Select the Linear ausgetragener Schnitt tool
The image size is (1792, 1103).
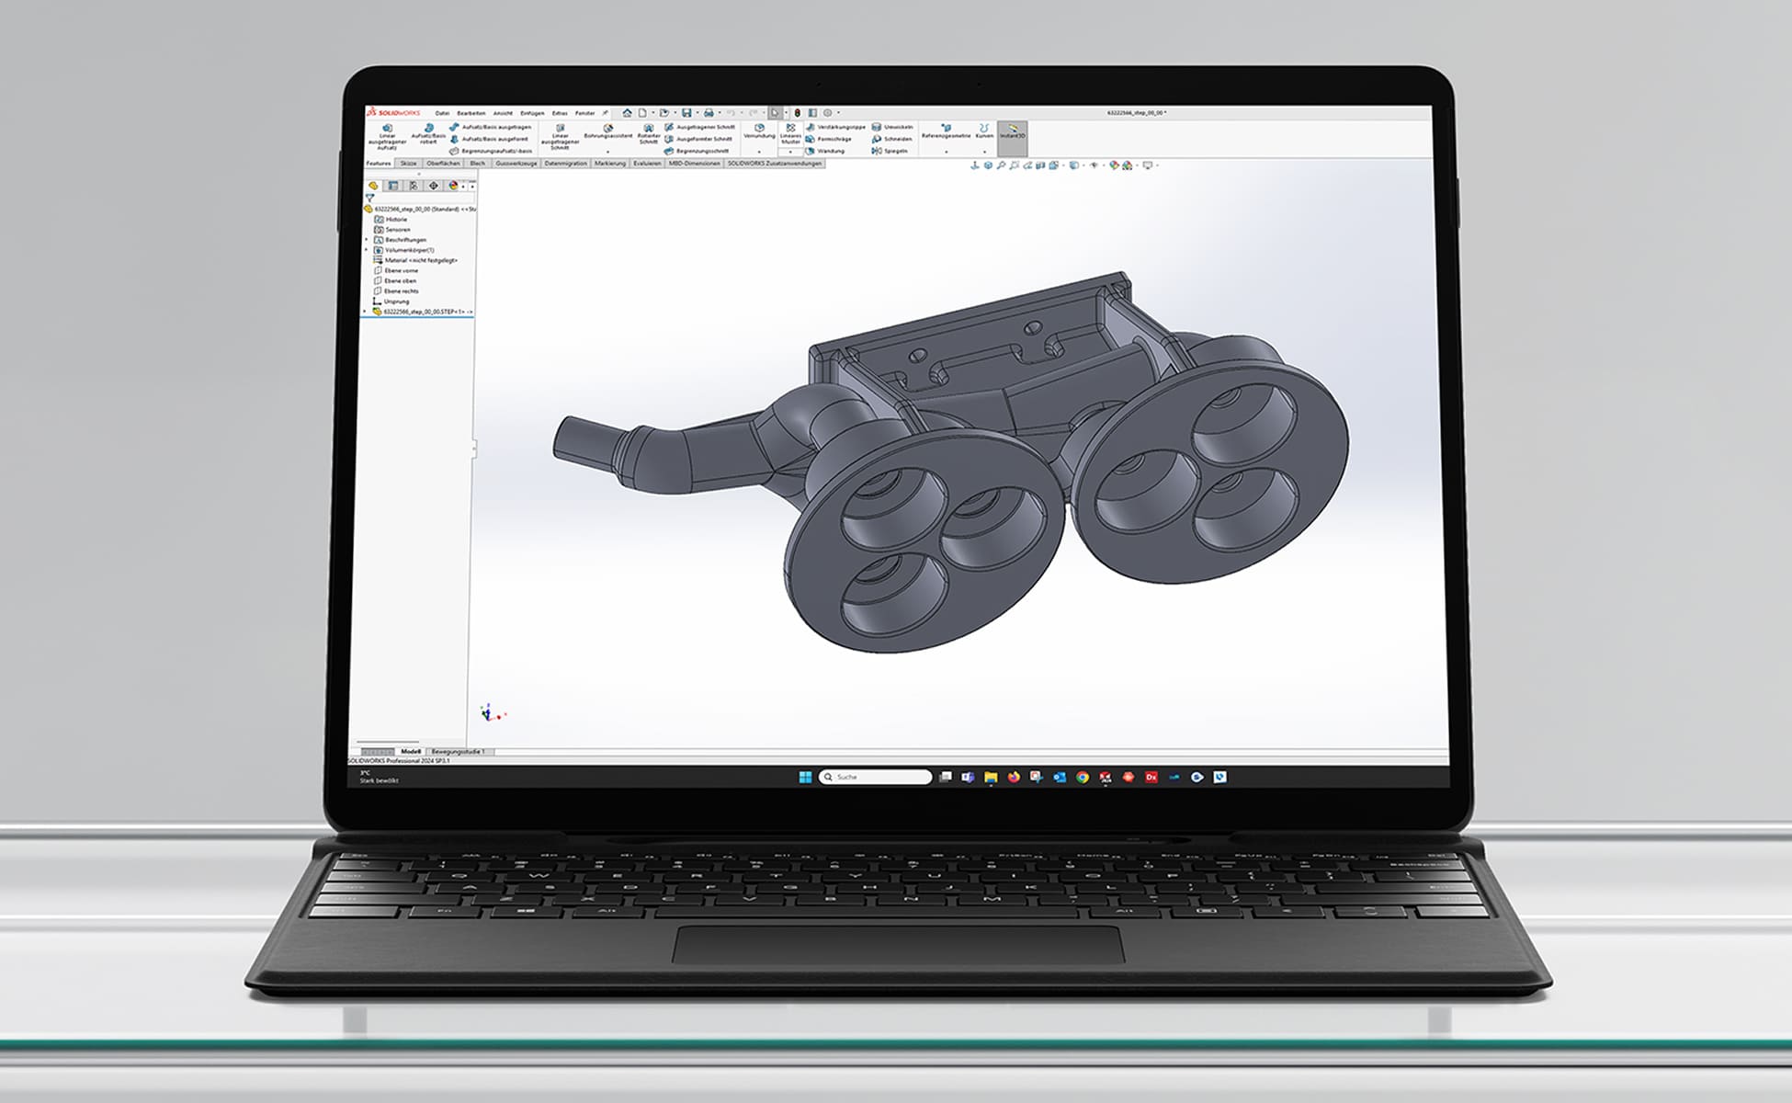(560, 137)
